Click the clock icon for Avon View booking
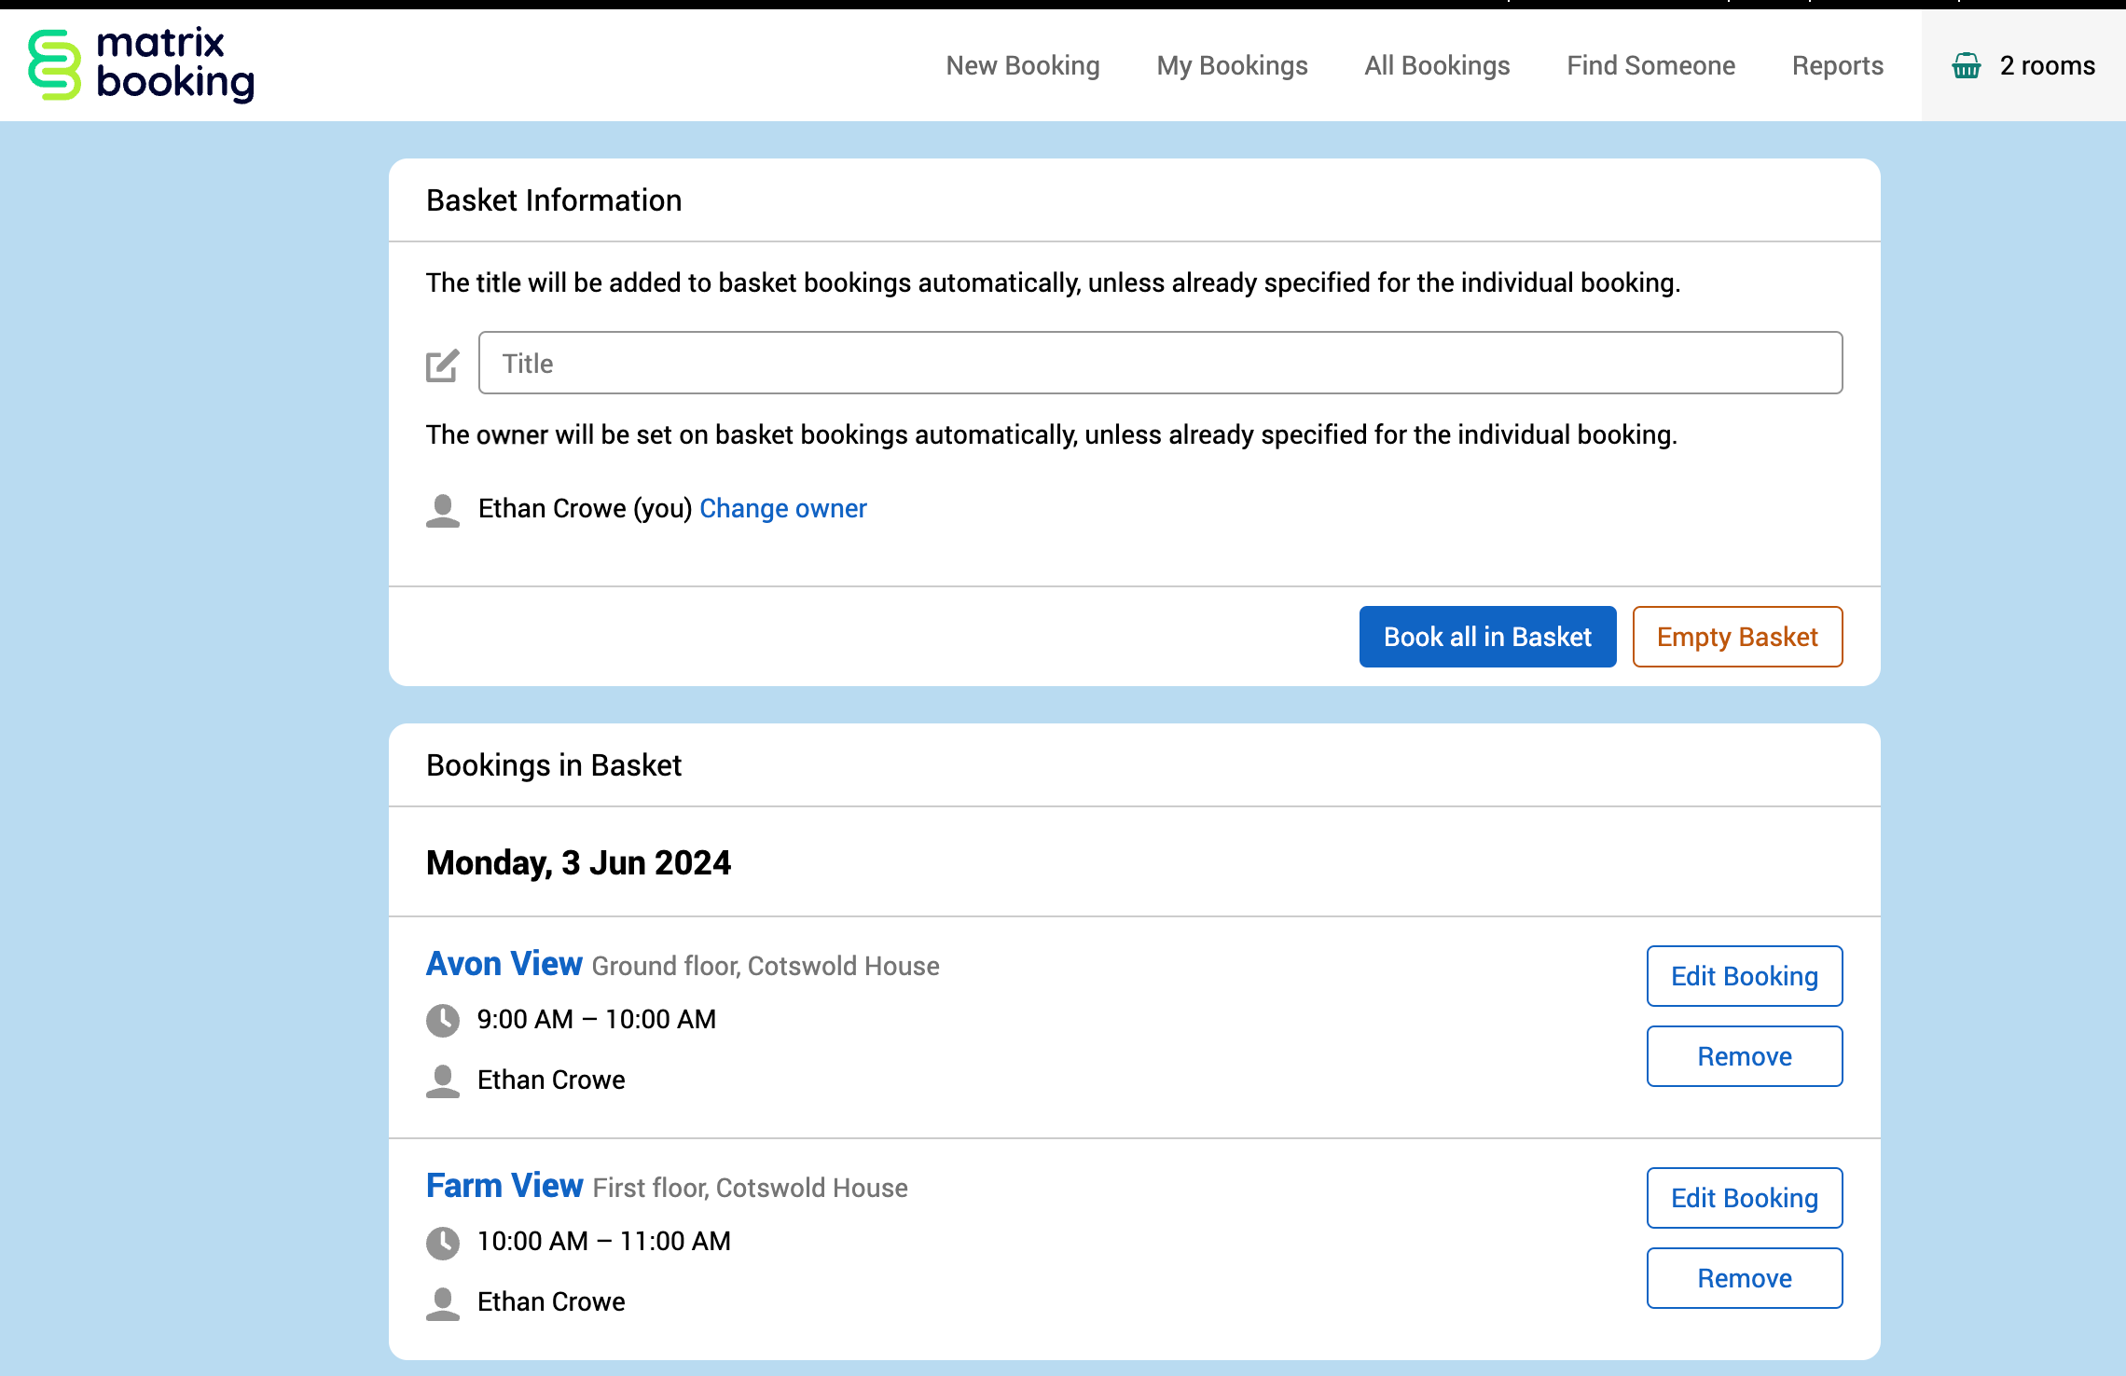Screen dimensions: 2126x1376 [x=443, y=1020]
